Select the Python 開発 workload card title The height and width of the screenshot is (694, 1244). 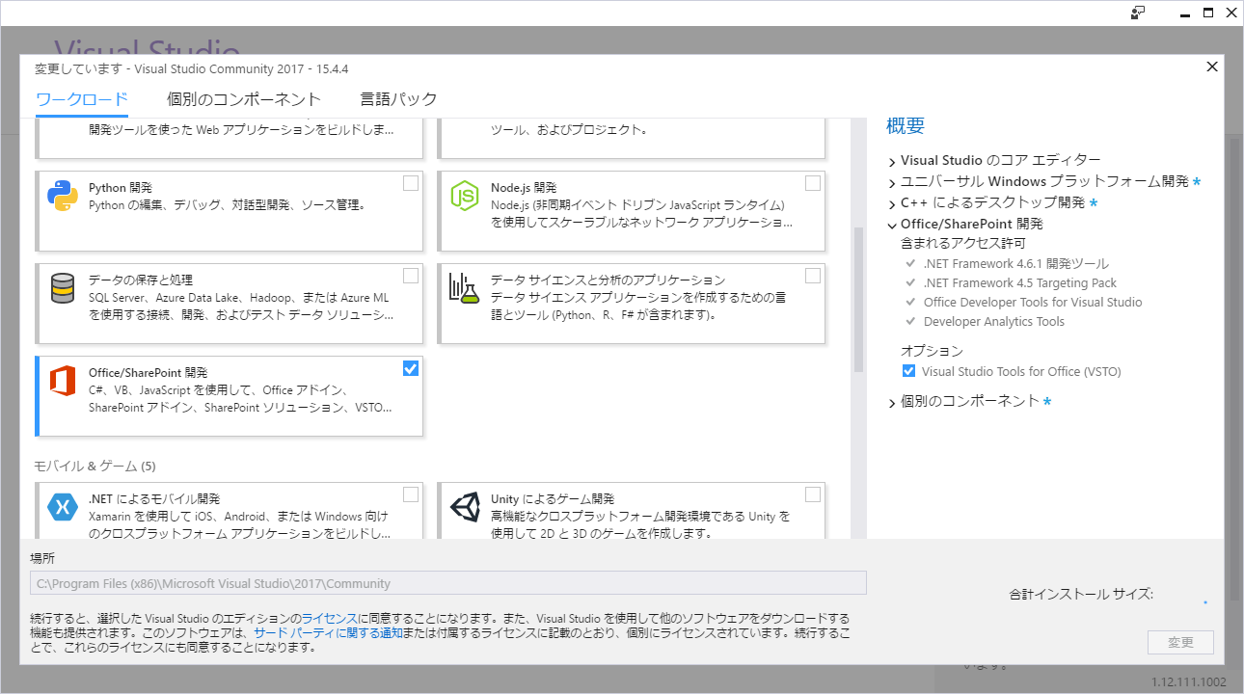click(x=121, y=188)
